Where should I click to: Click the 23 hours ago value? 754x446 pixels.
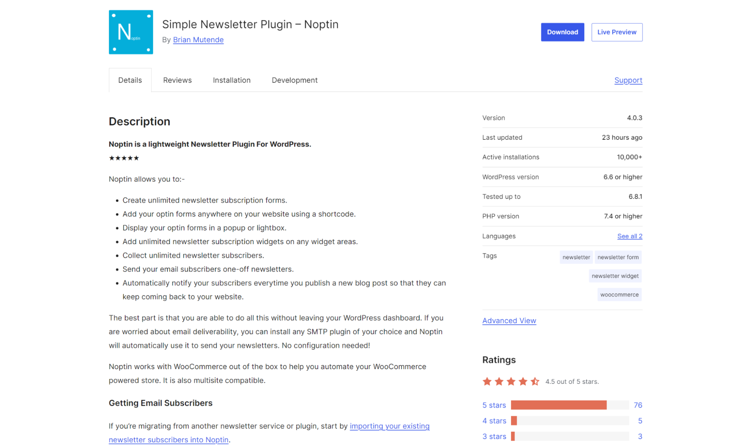point(622,137)
